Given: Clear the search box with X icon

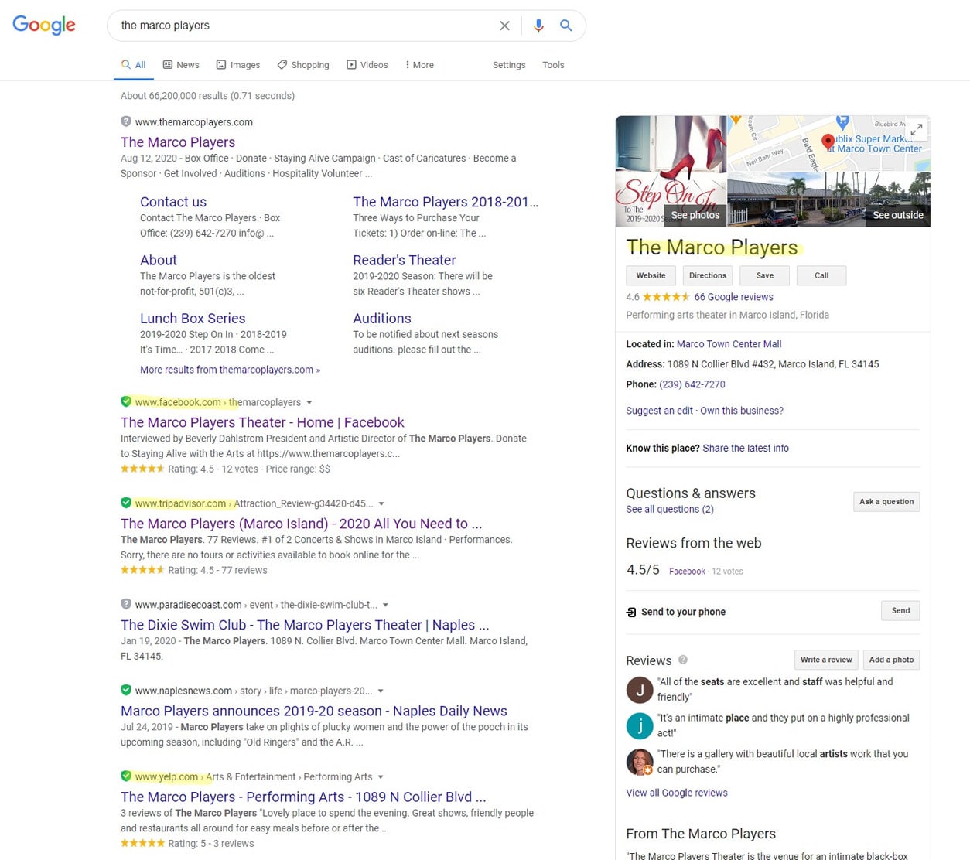Looking at the screenshot, I should click(x=504, y=26).
